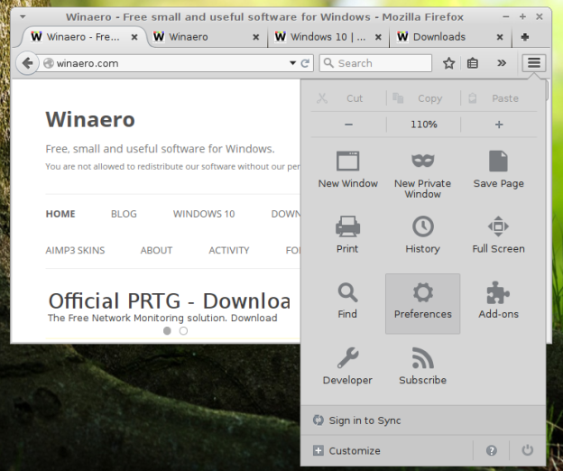Open Firefox Preferences
Image resolution: width=563 pixels, height=471 pixels.
click(422, 302)
